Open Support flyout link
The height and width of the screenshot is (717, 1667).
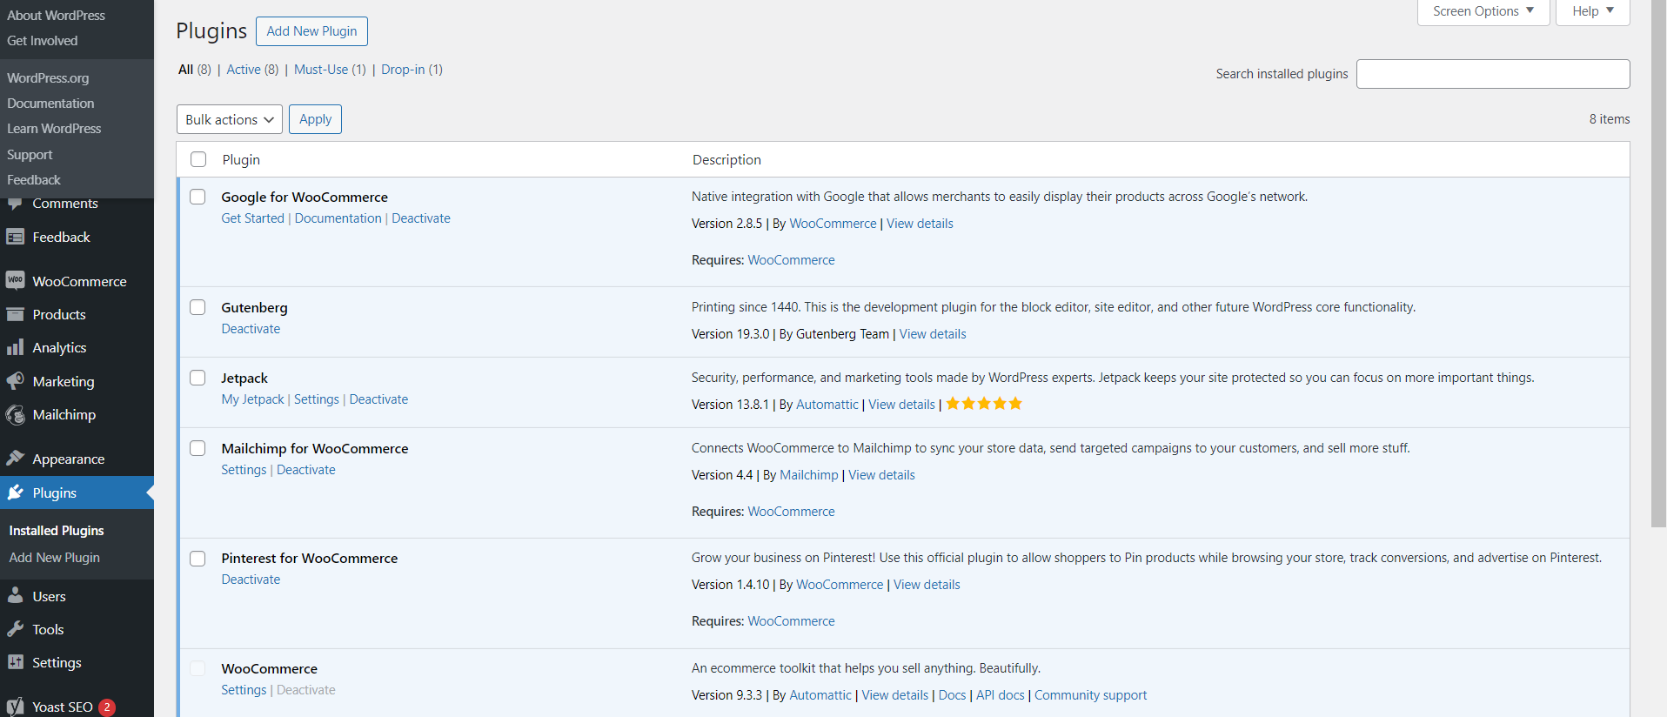click(x=30, y=155)
